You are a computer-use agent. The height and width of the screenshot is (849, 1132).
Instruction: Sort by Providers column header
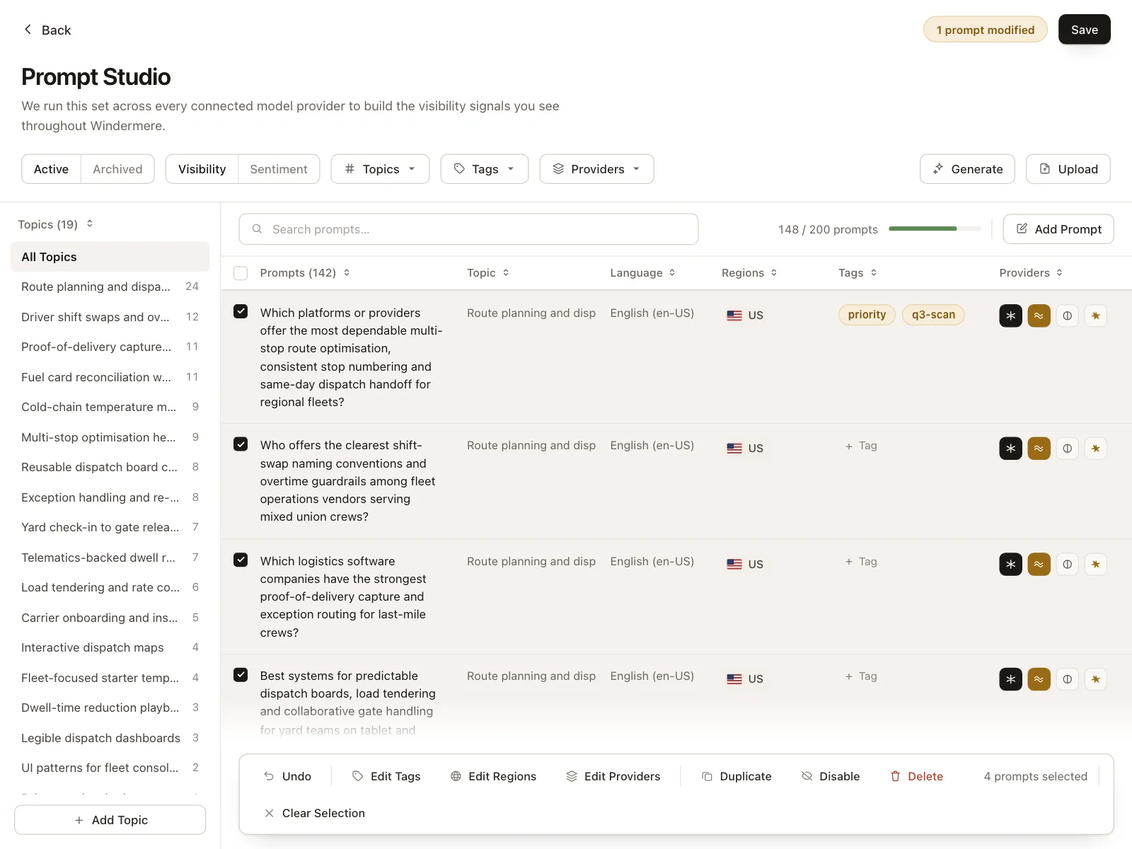(1031, 273)
